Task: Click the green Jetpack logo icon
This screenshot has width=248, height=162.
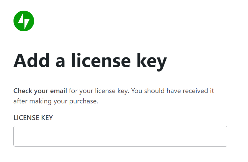Action: [x=24, y=21]
